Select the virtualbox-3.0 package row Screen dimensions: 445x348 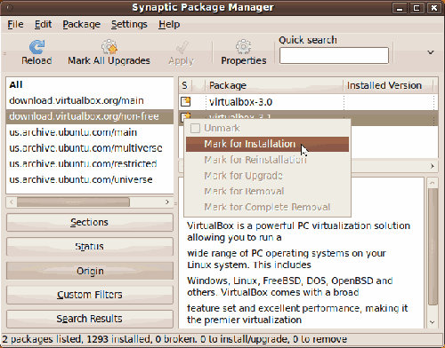(308, 102)
